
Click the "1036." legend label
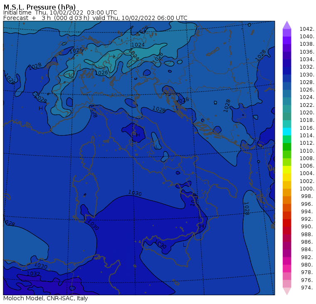pyautogui.click(x=307, y=52)
